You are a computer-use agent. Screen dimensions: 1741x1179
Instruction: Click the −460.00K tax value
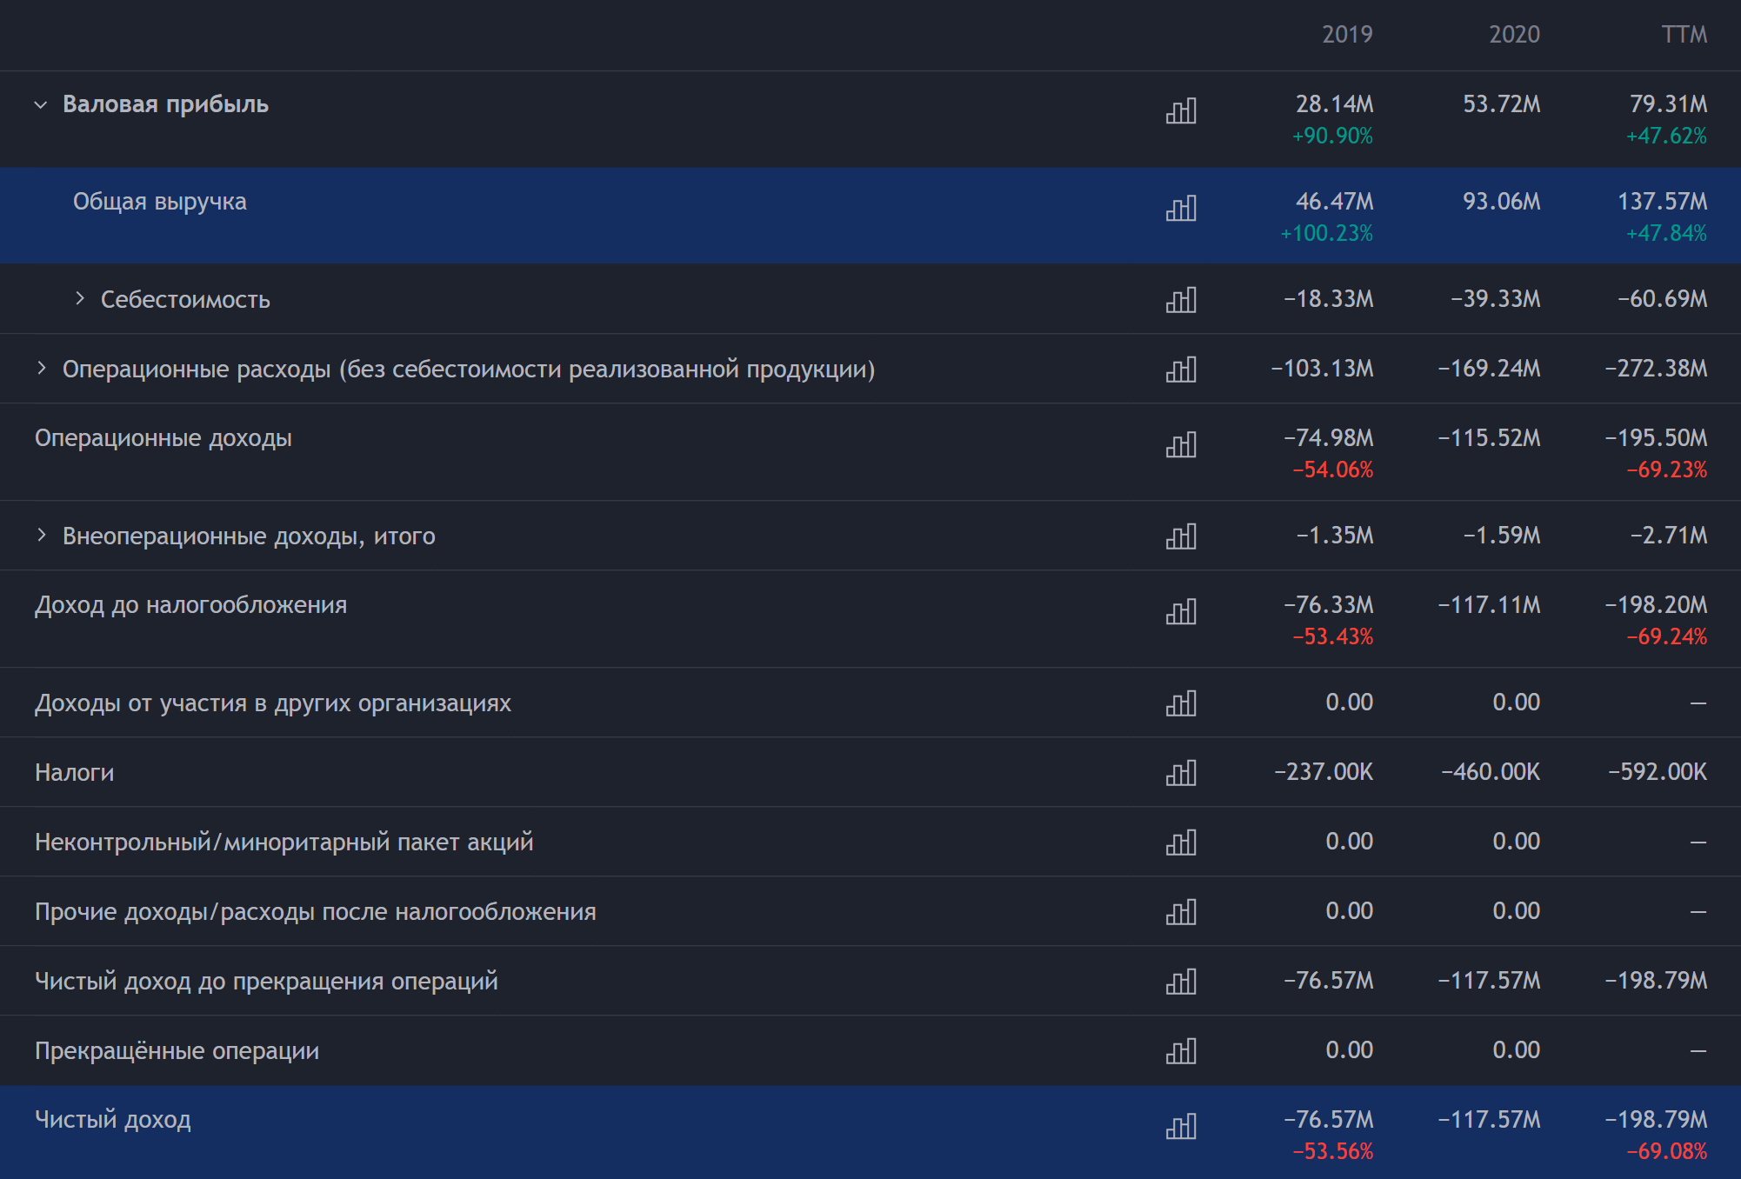1491,772
